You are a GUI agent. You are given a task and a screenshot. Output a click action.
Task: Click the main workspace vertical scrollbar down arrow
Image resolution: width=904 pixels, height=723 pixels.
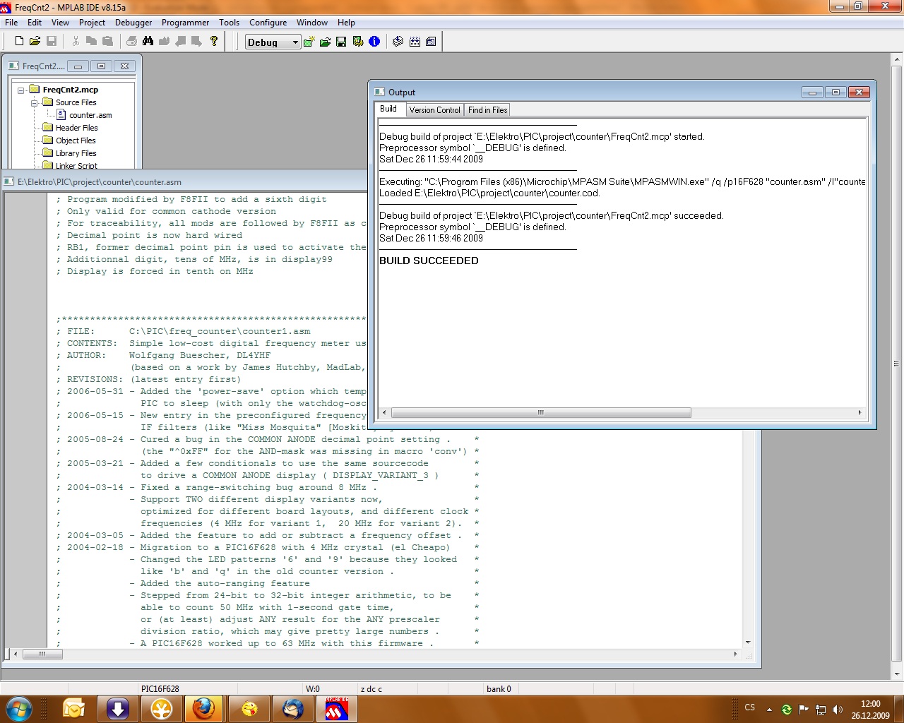tap(896, 674)
